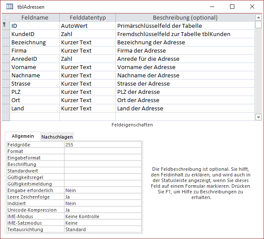Click the Land field name cell
This screenshot has width=264, height=239.
pyautogui.click(x=35, y=108)
